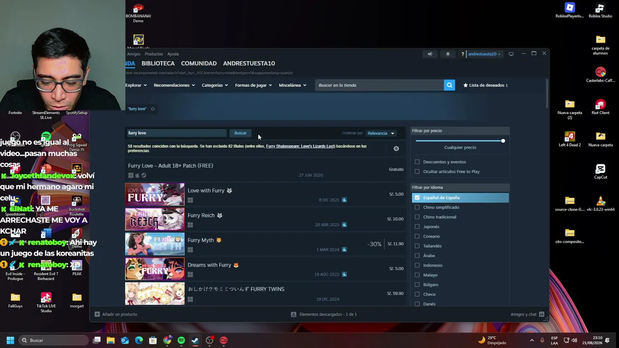Open Microsoft Edge on the taskbar
Viewport: 619px width, 348px height.
(139, 340)
